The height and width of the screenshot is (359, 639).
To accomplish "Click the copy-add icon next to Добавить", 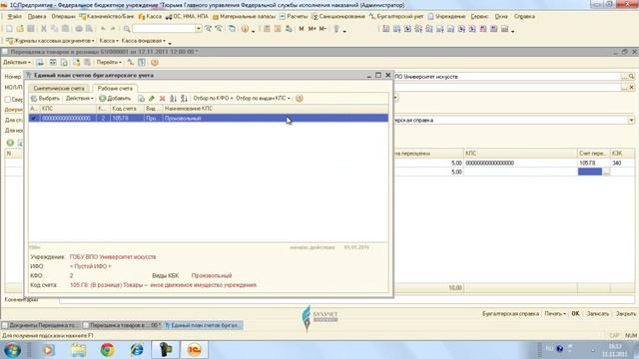I will click(141, 99).
